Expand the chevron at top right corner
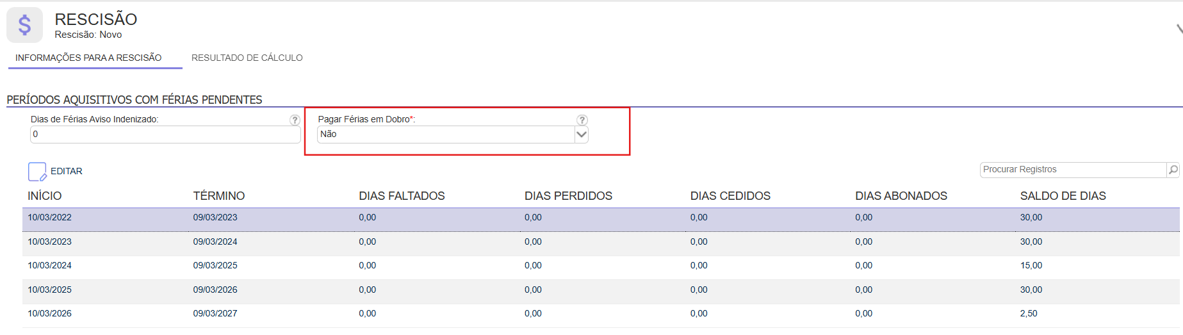This screenshot has height=335, width=1183. 1179,29
